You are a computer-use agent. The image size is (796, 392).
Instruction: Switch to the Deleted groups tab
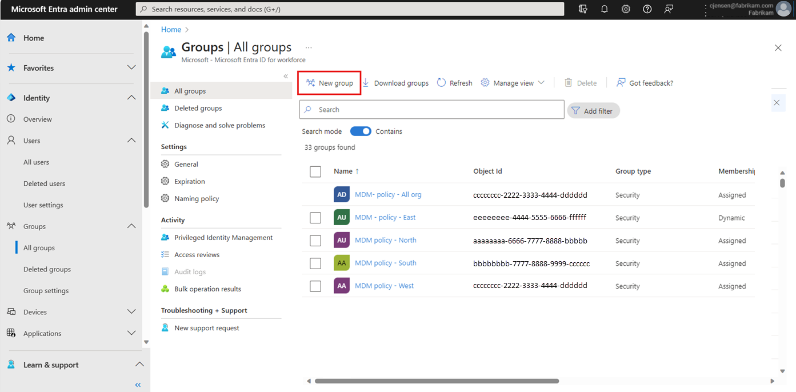point(199,108)
